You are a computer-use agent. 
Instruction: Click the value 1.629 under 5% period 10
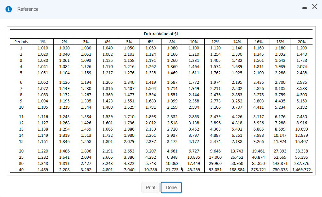[x=129, y=106]
